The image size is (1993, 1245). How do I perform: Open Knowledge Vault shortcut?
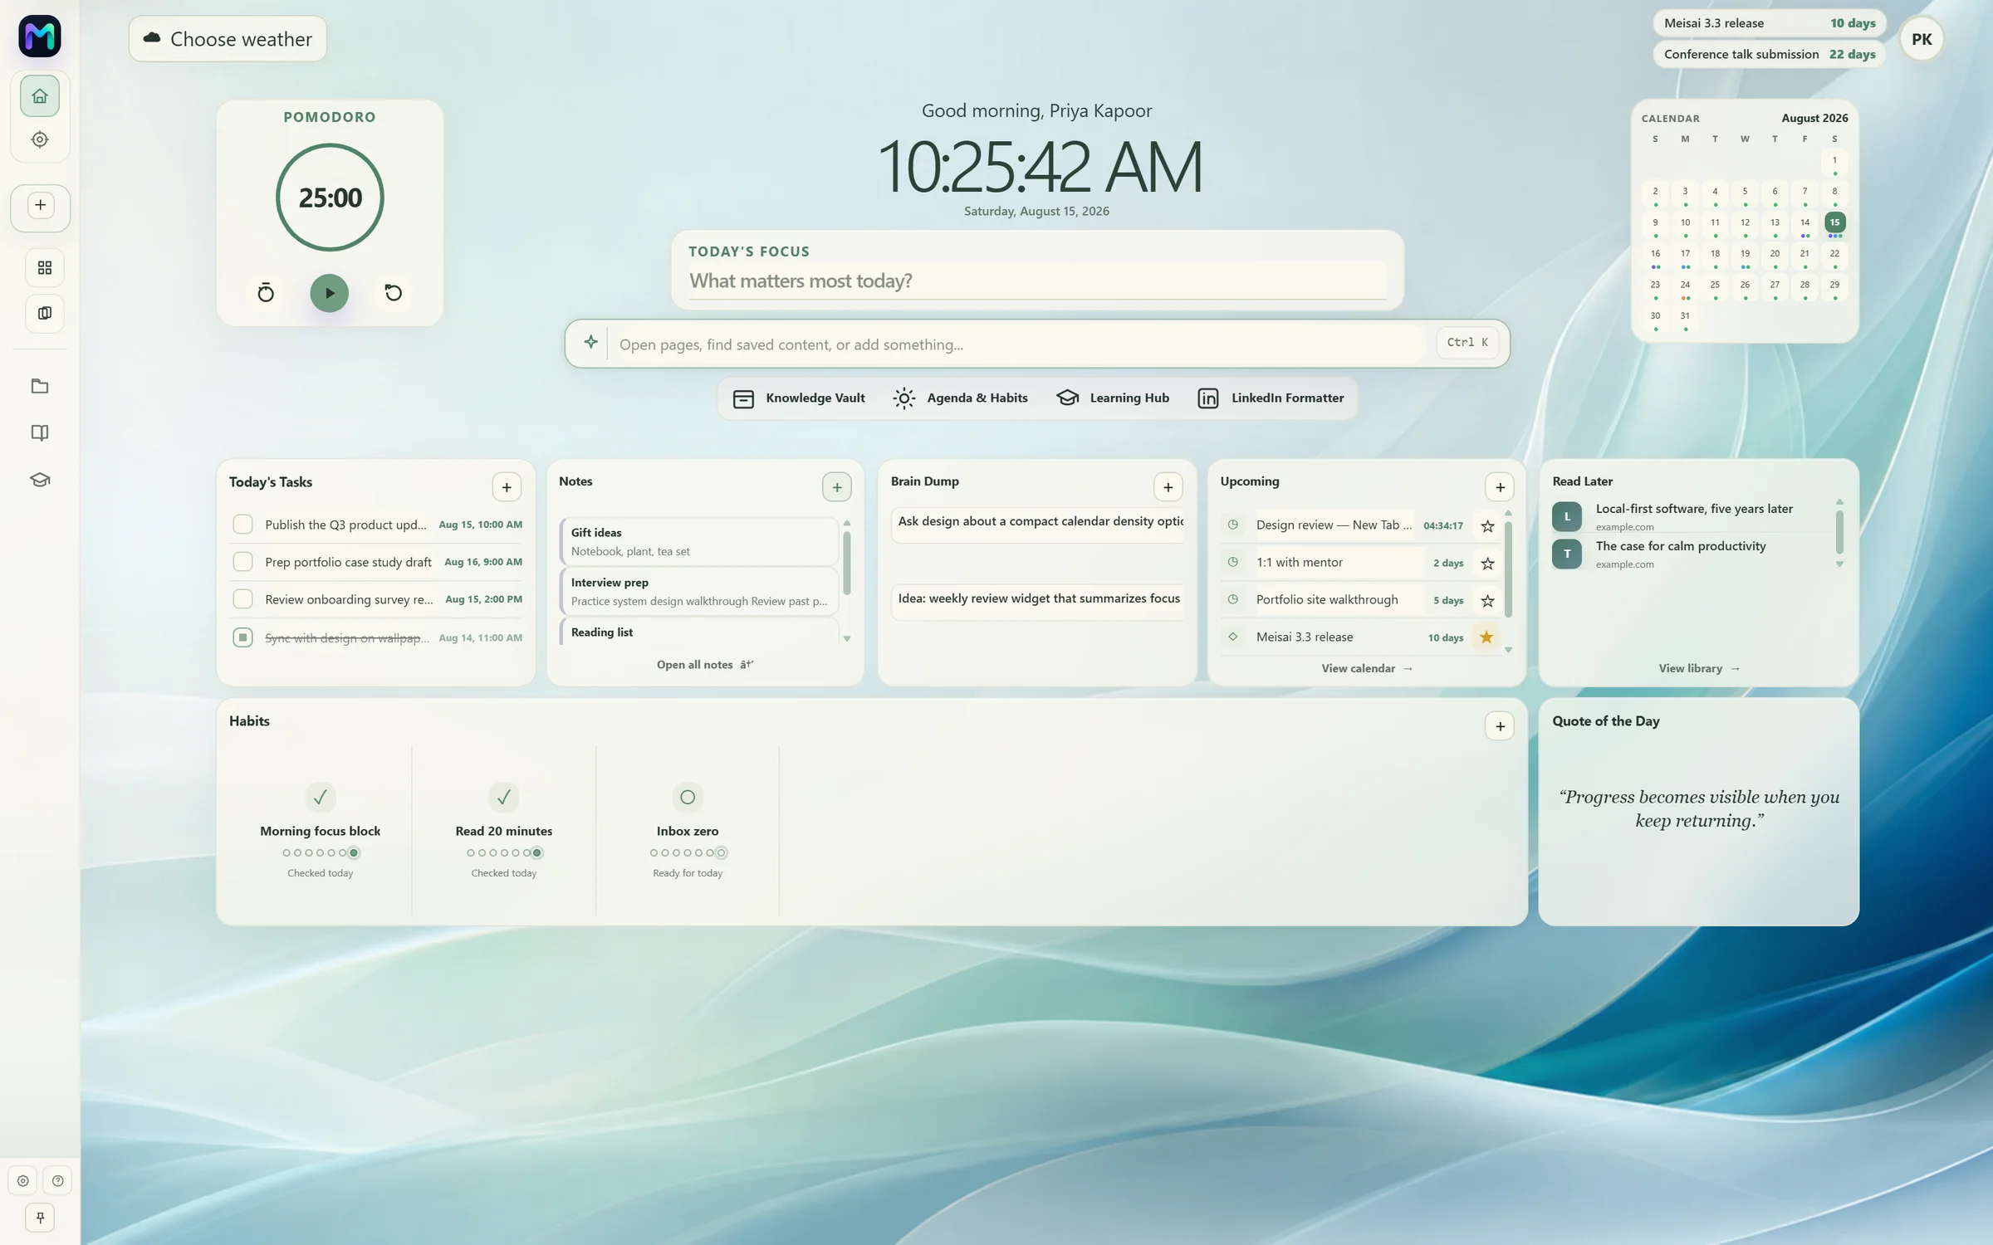tap(799, 398)
